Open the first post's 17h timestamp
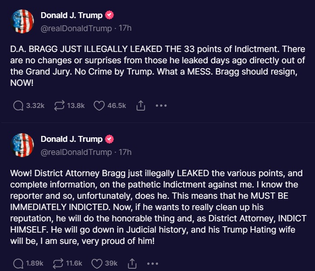This screenshot has width=315, height=271. point(125,28)
